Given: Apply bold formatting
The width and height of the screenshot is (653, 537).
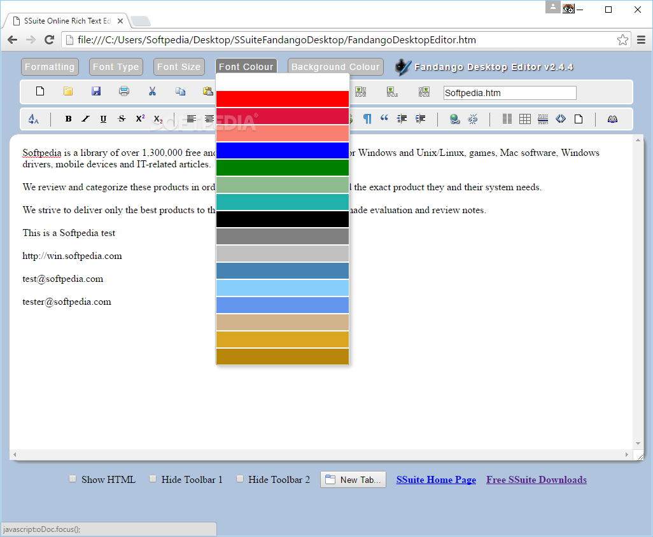Looking at the screenshot, I should [68, 119].
